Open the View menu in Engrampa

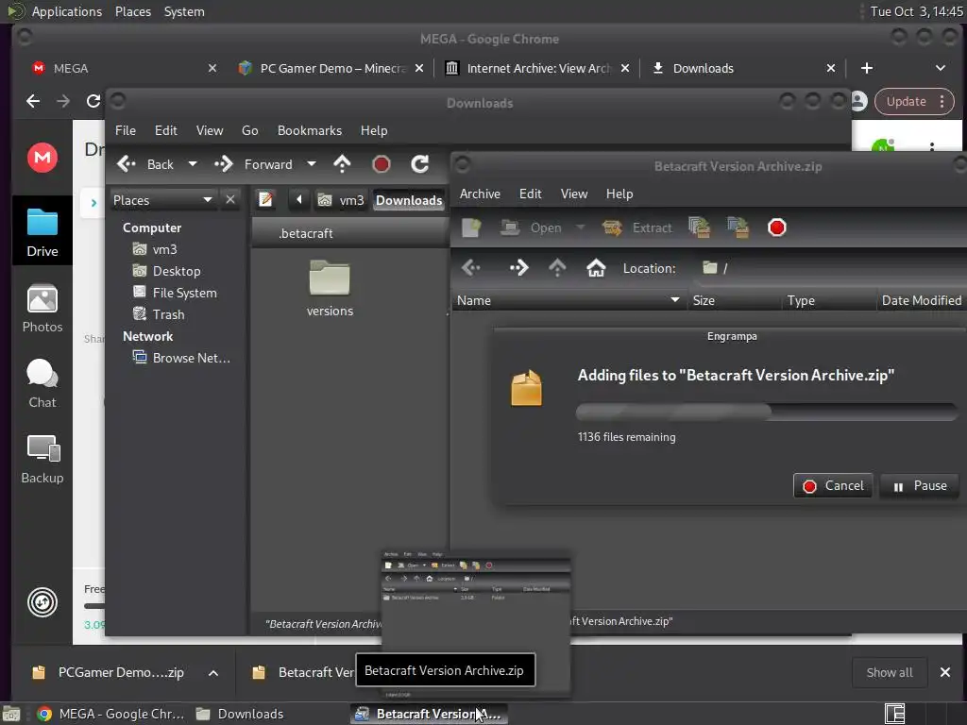(x=573, y=194)
